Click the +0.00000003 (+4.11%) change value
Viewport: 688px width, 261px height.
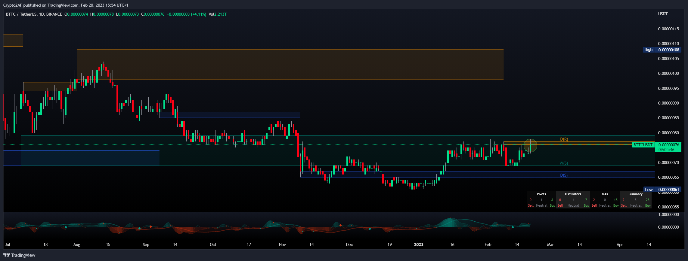pyautogui.click(x=187, y=14)
